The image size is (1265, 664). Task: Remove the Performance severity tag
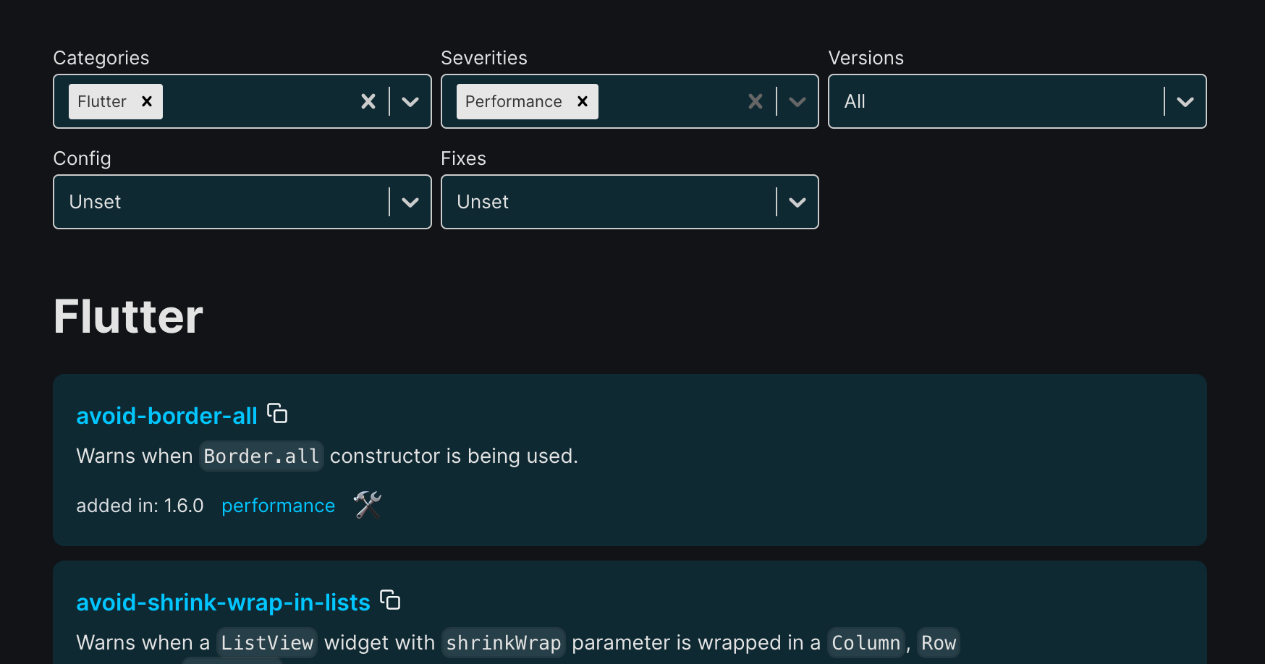583,101
